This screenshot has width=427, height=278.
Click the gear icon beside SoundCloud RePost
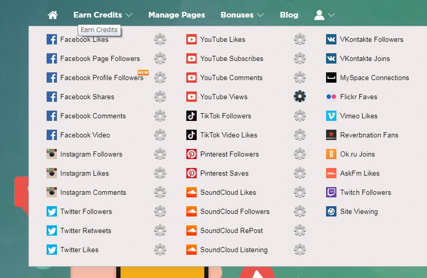point(300,230)
